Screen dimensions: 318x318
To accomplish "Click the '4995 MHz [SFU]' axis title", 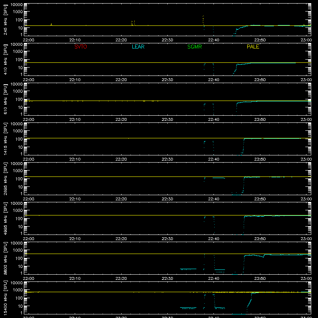I will point(6,219).
